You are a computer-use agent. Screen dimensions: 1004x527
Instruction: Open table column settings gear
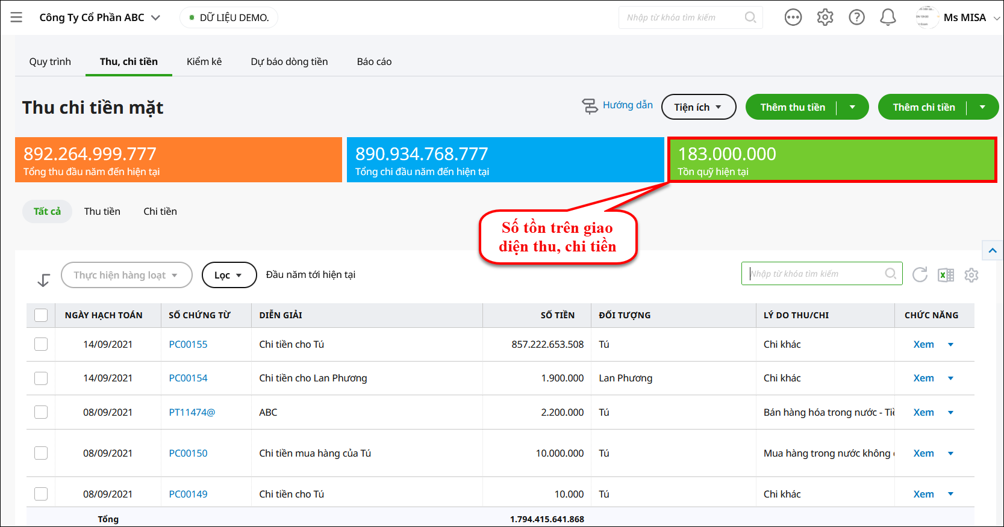point(971,275)
